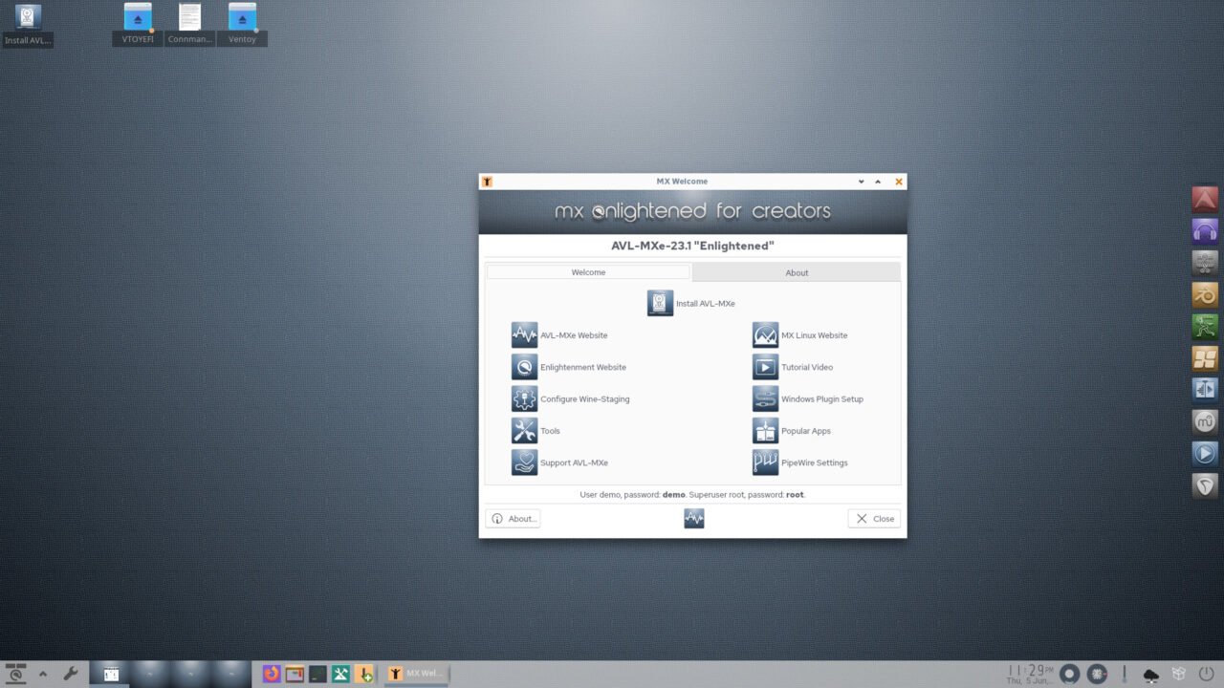This screenshot has height=688, width=1224.
Task: Switch to the About tab
Action: click(x=796, y=272)
